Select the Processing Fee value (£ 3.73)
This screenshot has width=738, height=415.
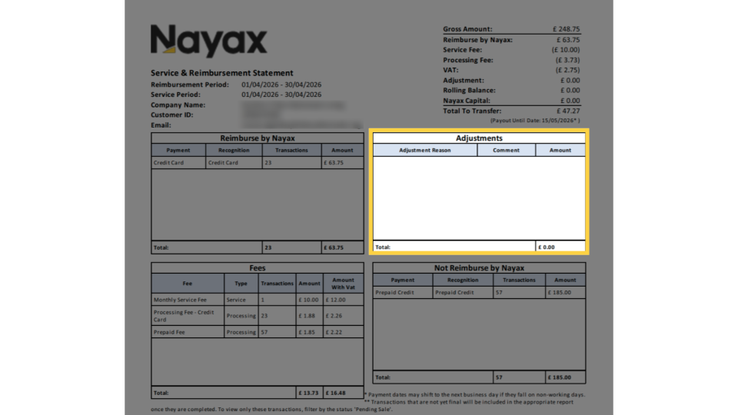(x=567, y=60)
